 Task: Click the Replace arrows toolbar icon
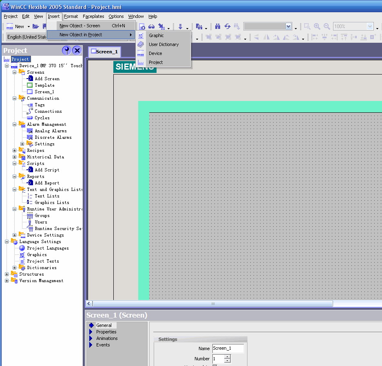coord(227,26)
